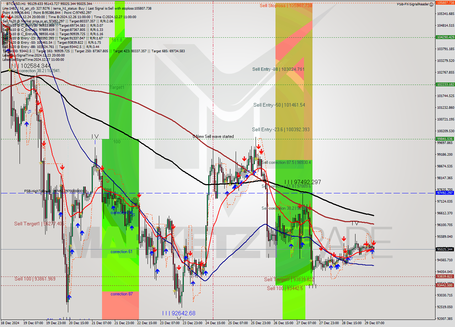This screenshot has width=455, height=327.
Task: Click the red 93442.500 price tag
Action: (x=445, y=285)
